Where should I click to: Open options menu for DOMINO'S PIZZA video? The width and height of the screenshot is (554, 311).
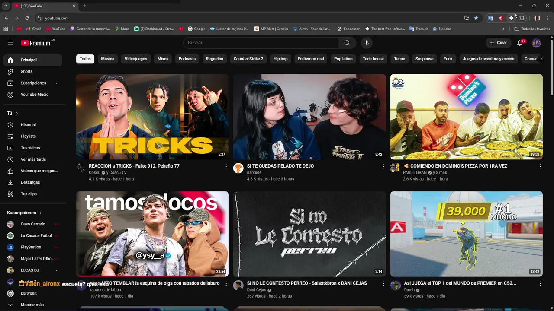[540, 166]
